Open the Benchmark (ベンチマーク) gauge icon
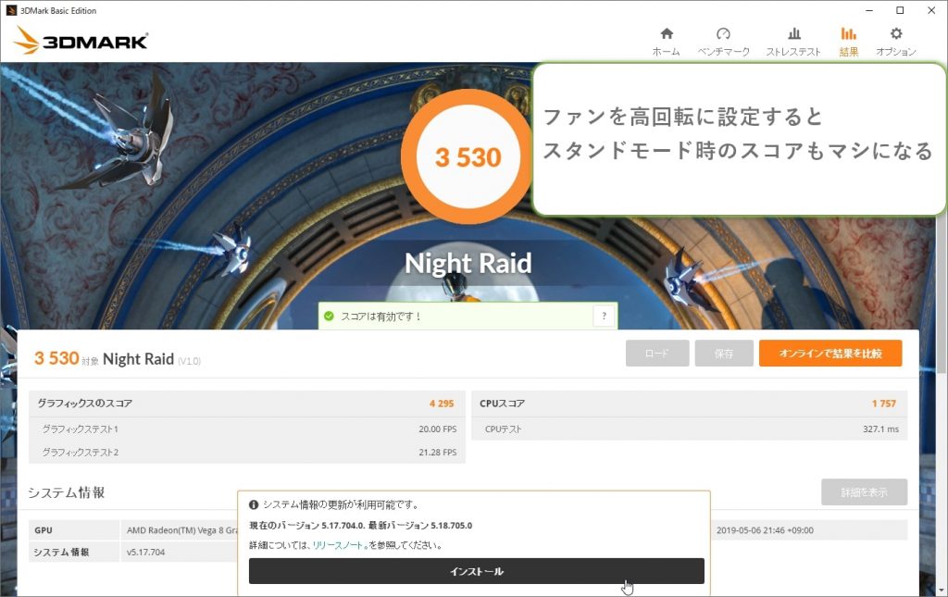The width and height of the screenshot is (948, 597). point(723,34)
